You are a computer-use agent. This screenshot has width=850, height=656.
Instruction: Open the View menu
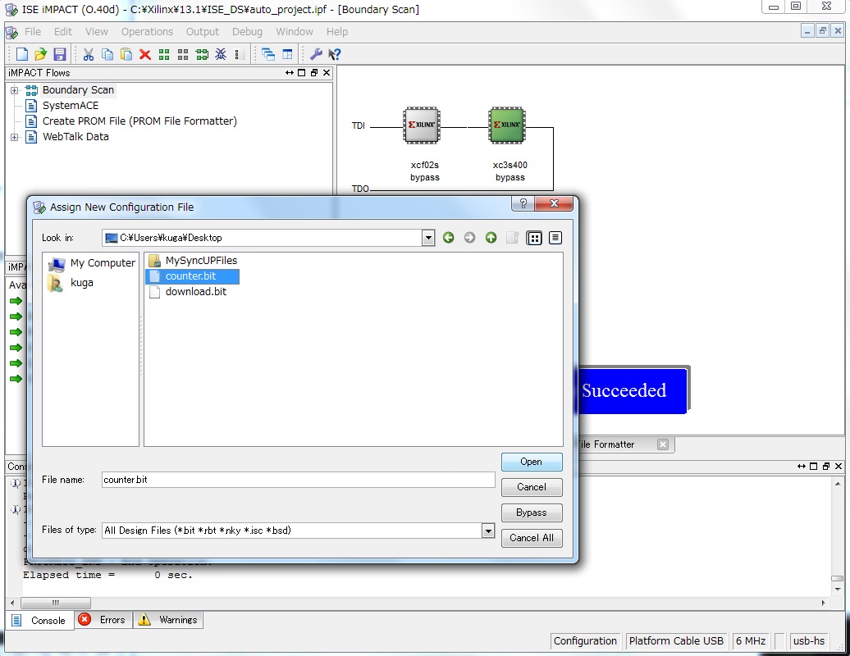[97, 31]
